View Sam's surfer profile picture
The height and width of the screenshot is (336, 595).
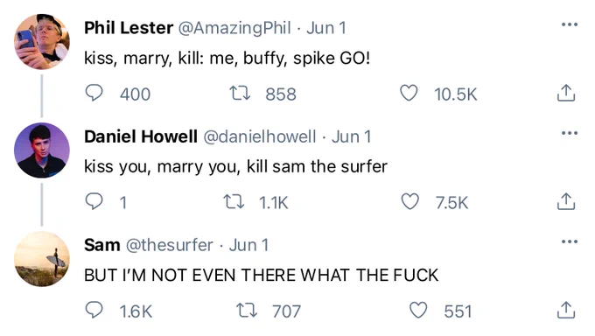[x=42, y=259]
